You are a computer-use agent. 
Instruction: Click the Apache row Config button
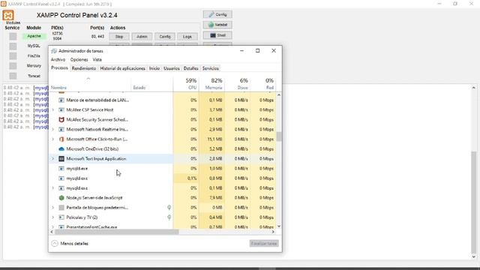pyautogui.click(x=165, y=37)
